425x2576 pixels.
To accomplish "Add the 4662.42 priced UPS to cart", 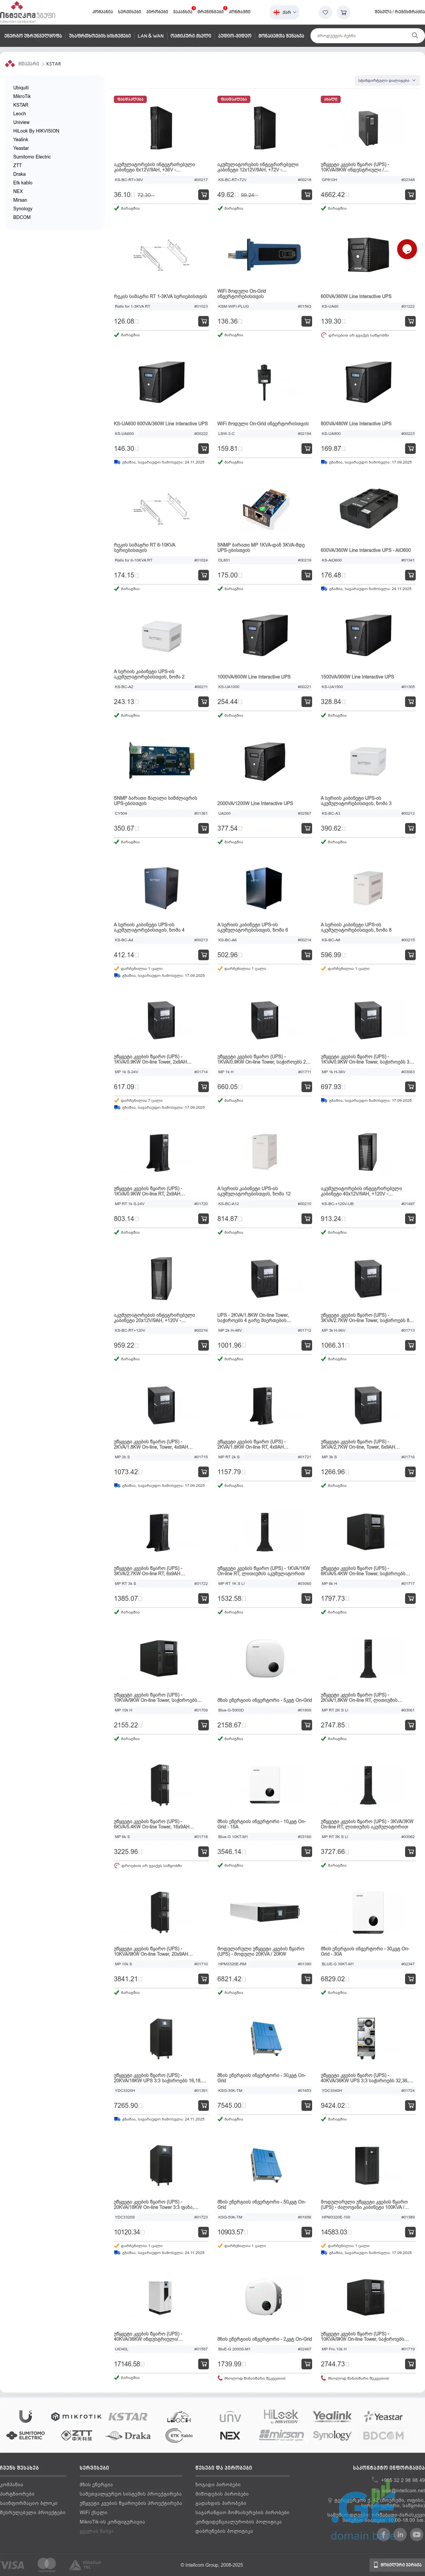I will (x=410, y=195).
